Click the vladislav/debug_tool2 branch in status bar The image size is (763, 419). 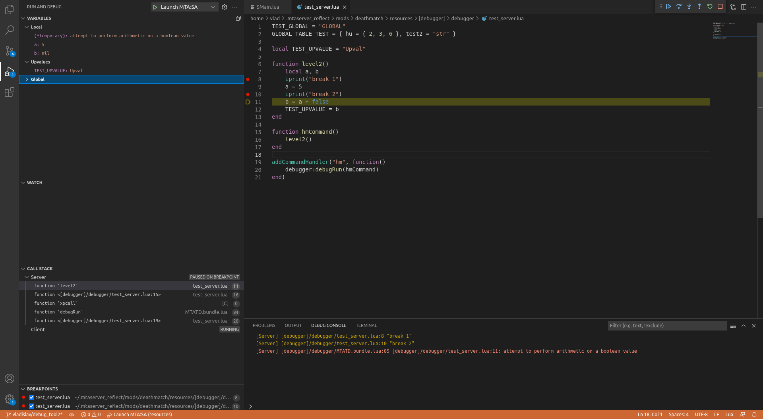(34, 415)
